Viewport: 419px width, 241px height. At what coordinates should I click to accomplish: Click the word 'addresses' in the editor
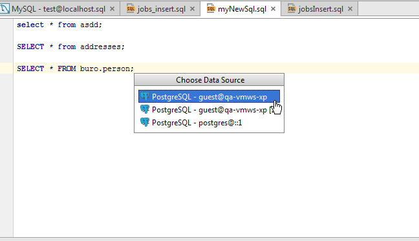pos(100,47)
